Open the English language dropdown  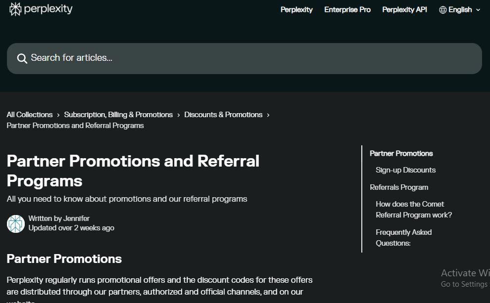(460, 10)
